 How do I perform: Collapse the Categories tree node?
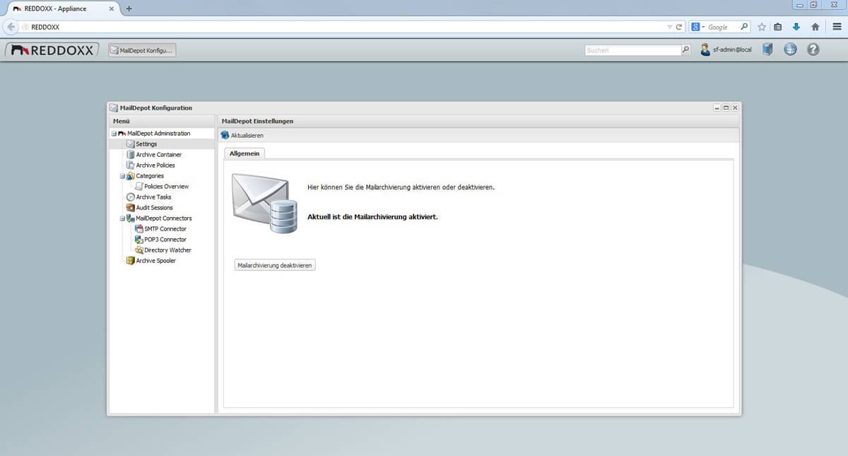[x=122, y=176]
